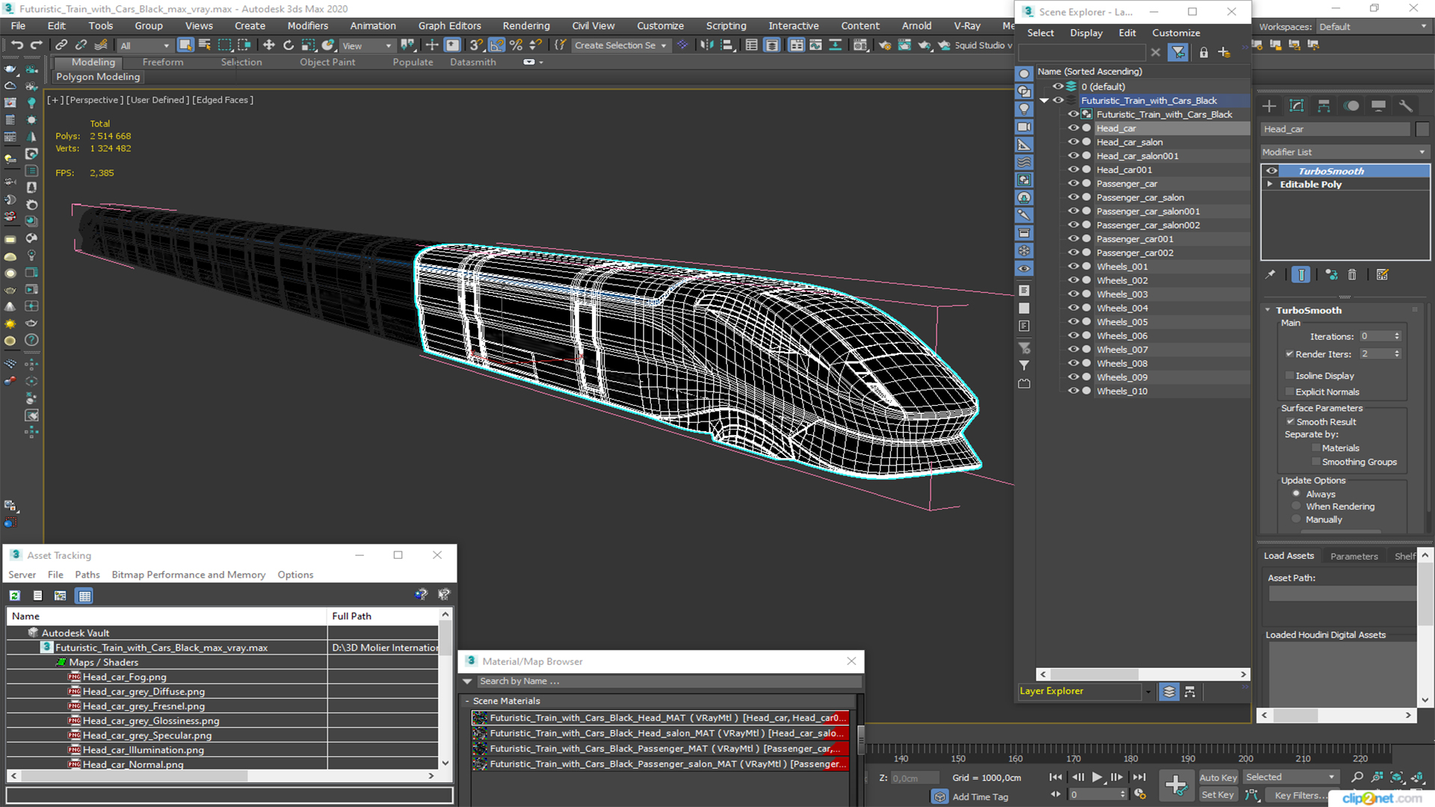
Task: Click the play animation button
Action: coord(1096,777)
